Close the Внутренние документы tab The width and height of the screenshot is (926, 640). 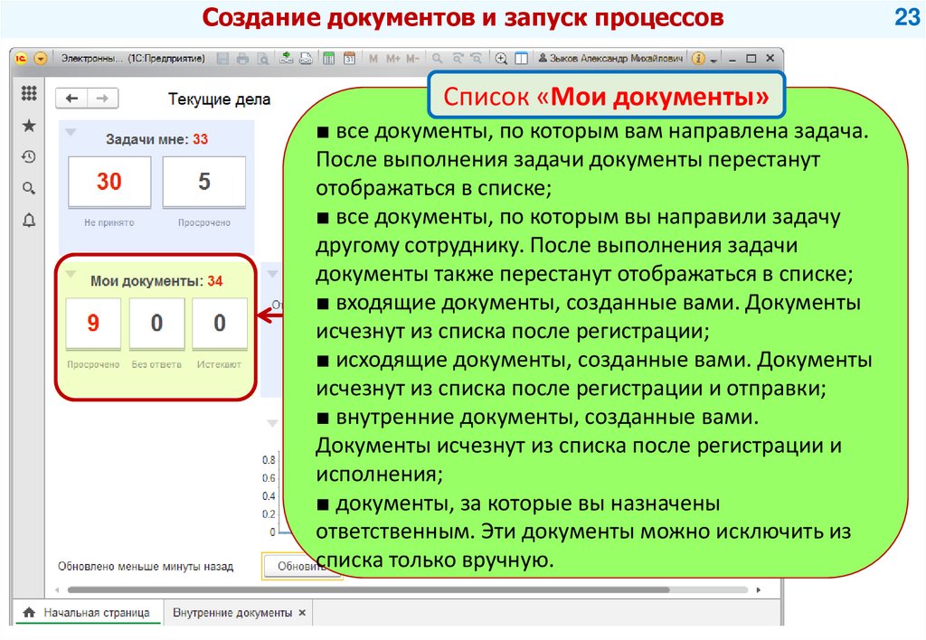point(302,613)
